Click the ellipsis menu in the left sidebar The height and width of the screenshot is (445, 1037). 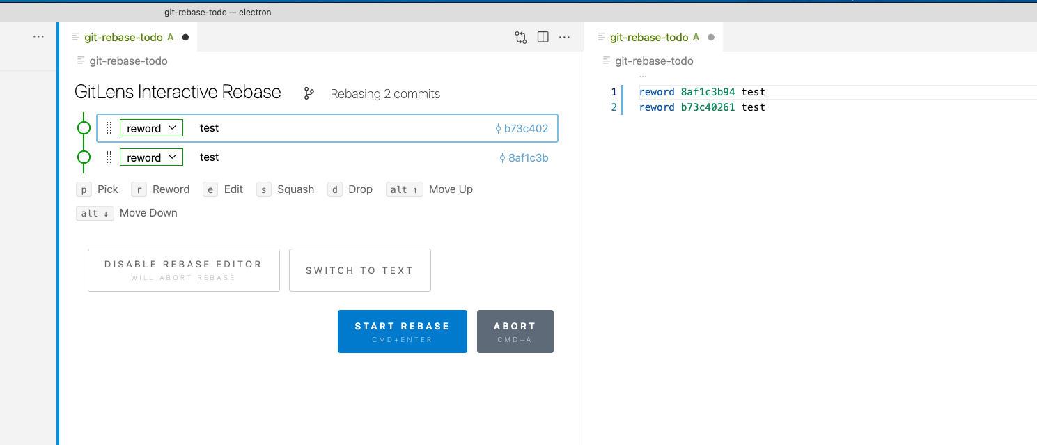[38, 36]
